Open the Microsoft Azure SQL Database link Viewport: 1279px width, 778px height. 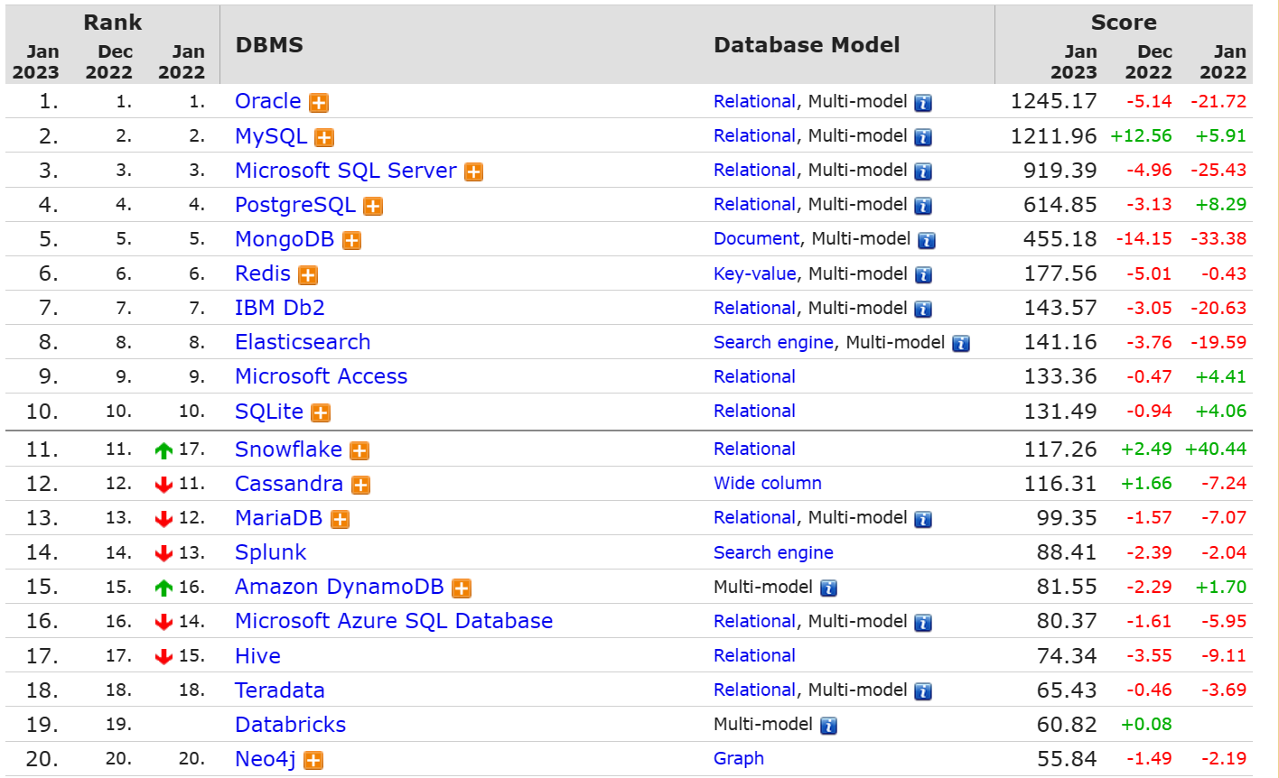point(394,621)
